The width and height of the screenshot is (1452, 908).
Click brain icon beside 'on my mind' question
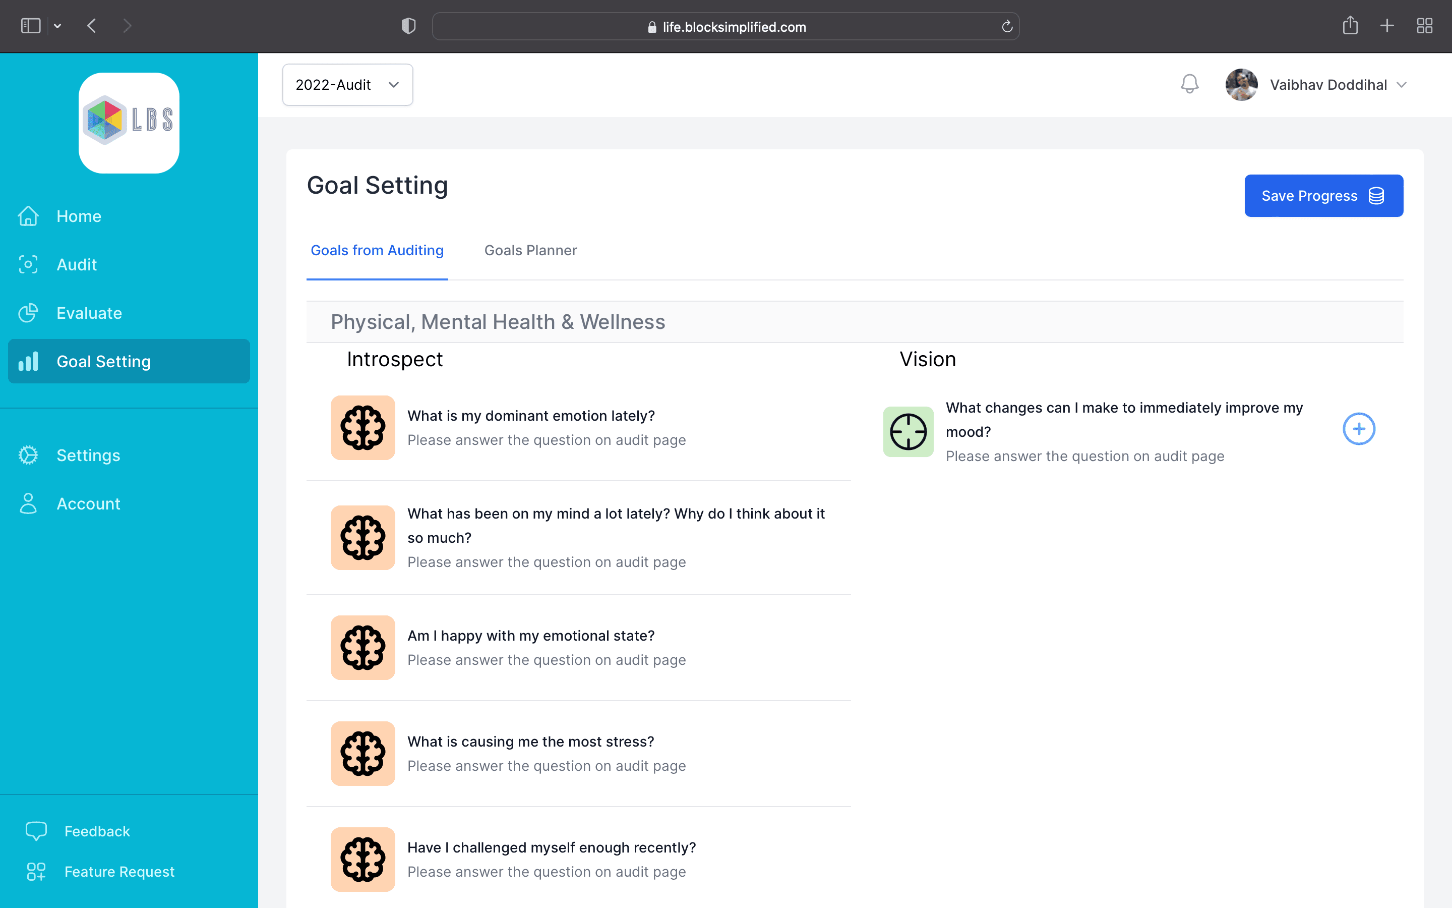[x=363, y=537]
